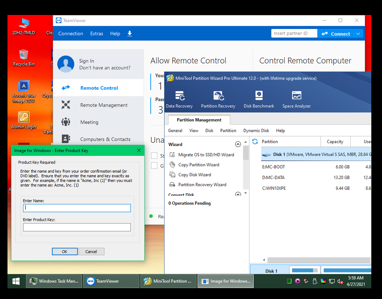Switch to Windows Task Manager in taskbar

pos(54,281)
